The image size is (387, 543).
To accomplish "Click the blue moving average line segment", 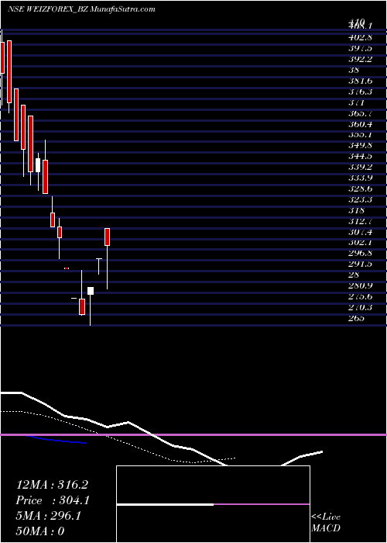I will point(56,440).
